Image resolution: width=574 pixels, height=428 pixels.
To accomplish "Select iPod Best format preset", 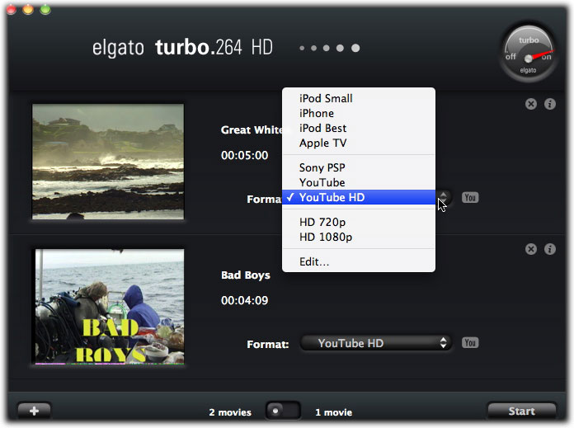I will [359, 128].
